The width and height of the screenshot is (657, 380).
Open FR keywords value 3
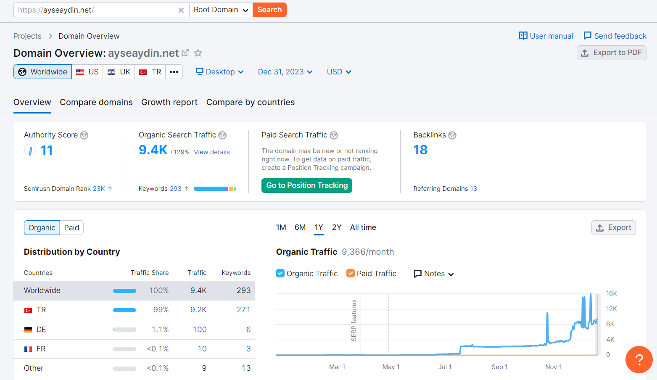click(x=248, y=349)
